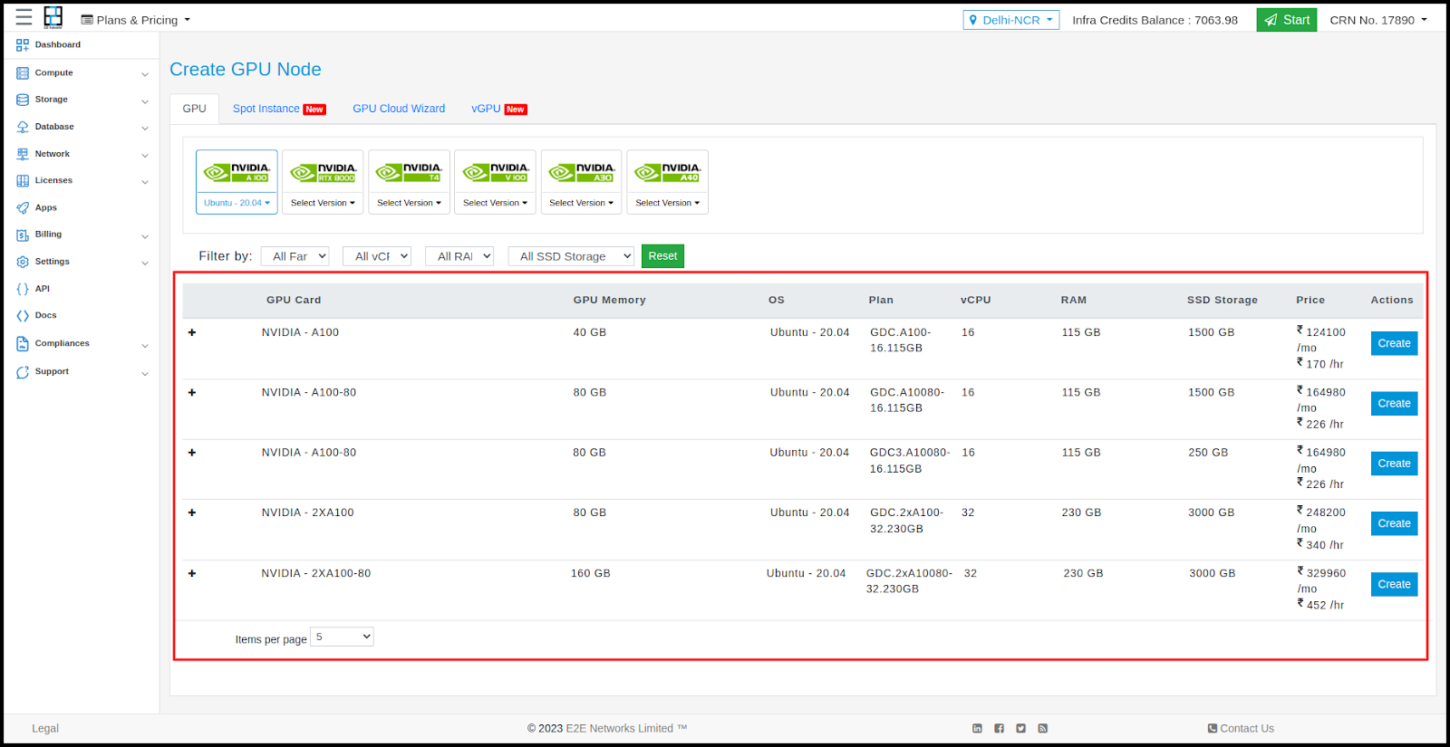Open the Ubuntu - 20.04 version dropdown

pyautogui.click(x=237, y=203)
